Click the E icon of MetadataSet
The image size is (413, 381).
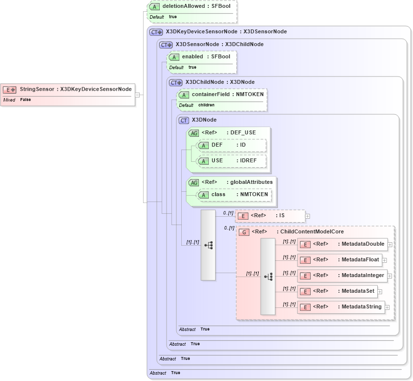pos(305,292)
